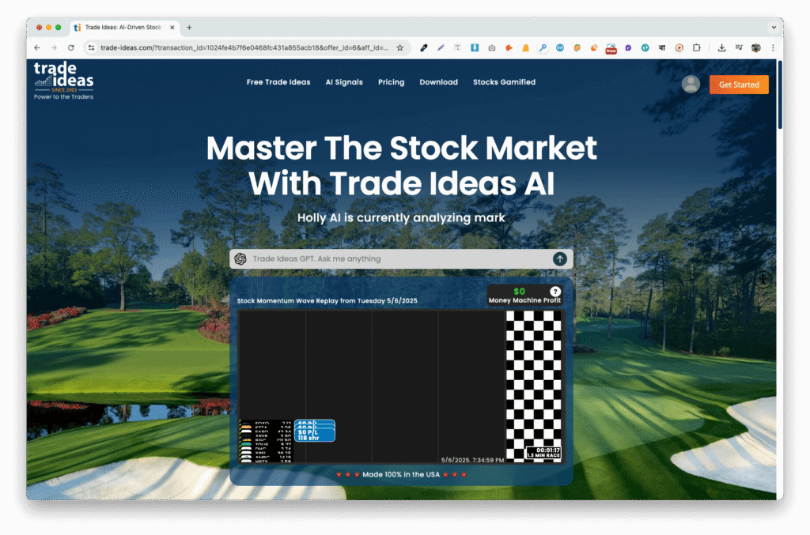810x535 pixels.
Task: Click the purple pen extension icon
Action: [x=441, y=48]
